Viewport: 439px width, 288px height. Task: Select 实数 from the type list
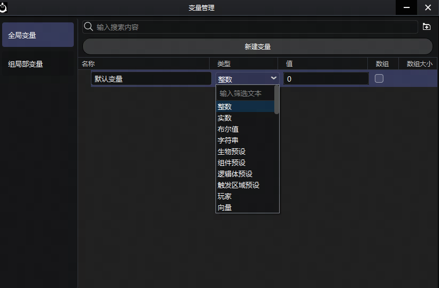pos(225,118)
